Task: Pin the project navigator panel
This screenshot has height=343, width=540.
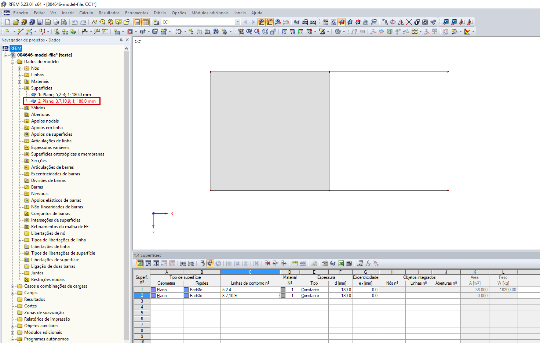Action: click(121, 40)
